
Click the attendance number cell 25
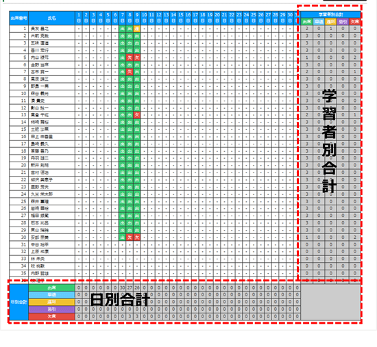(19, 201)
